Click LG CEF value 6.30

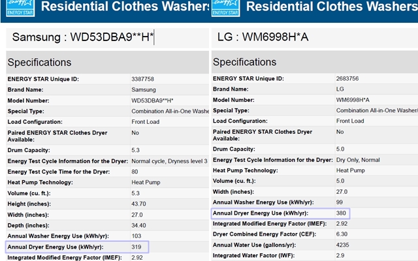click(342, 234)
